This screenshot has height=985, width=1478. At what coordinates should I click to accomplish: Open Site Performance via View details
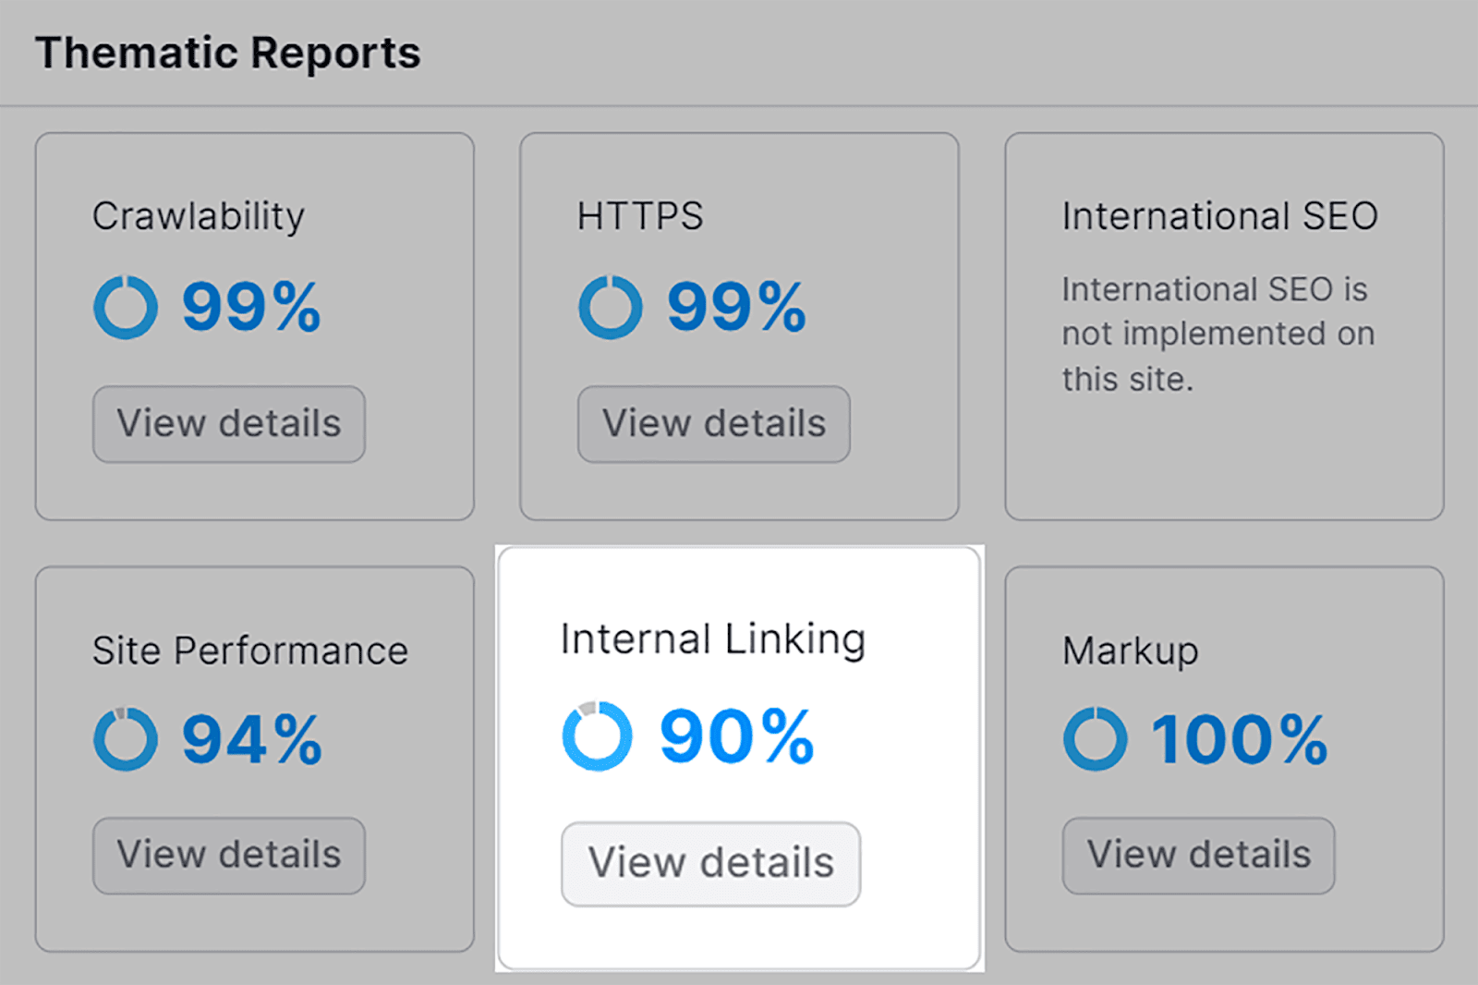pyautogui.click(x=228, y=854)
